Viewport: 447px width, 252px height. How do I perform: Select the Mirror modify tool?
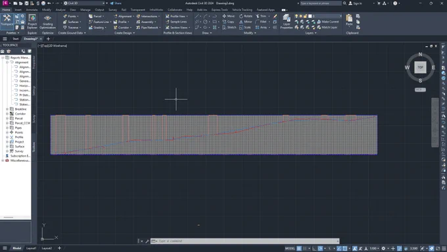[246, 22]
